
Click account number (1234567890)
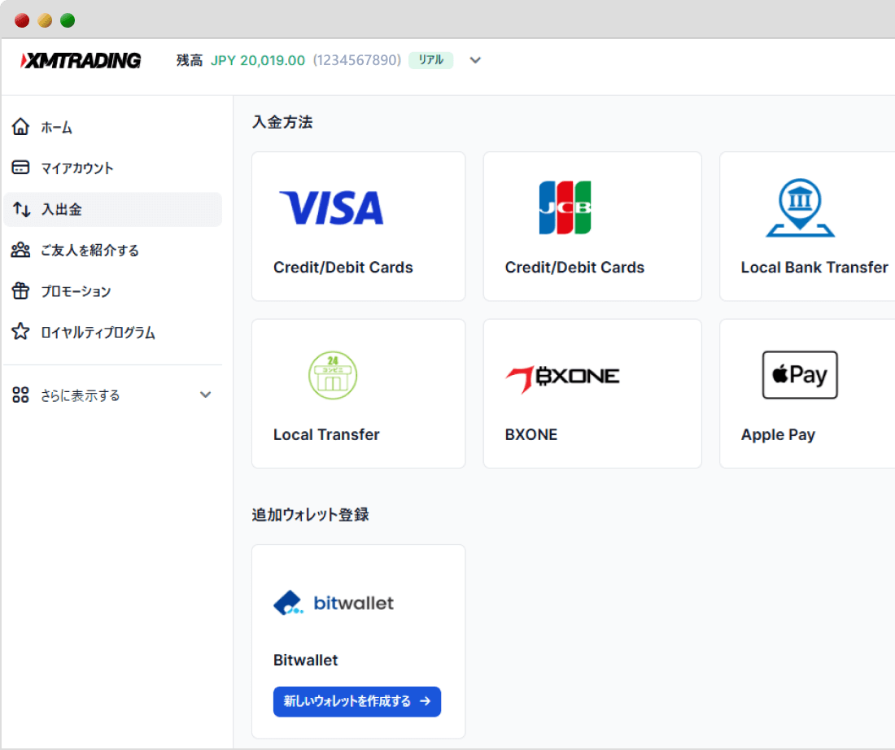pos(356,60)
